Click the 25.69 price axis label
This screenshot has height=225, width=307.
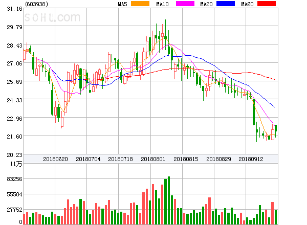(14, 82)
